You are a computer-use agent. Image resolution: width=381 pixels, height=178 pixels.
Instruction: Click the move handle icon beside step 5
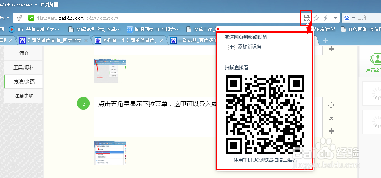click(x=331, y=105)
